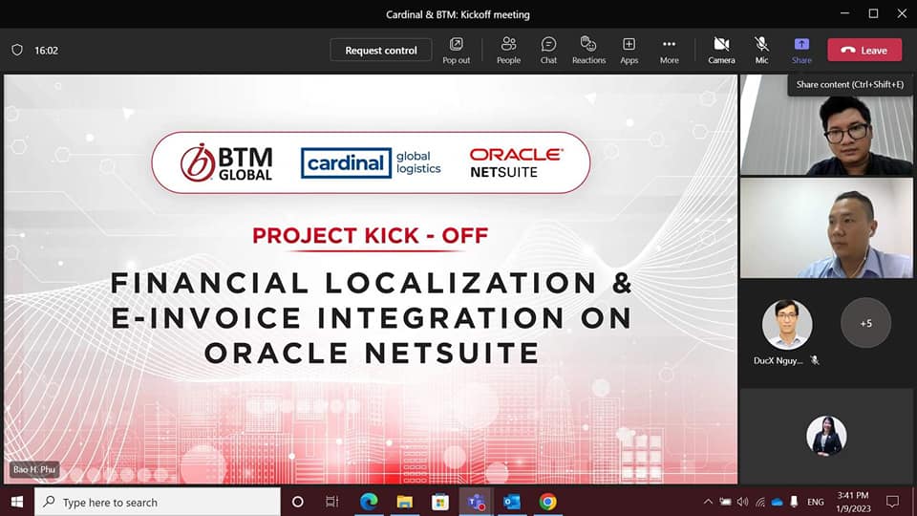Open File Explorer from the taskbar
The height and width of the screenshot is (516, 917).
pos(404,502)
